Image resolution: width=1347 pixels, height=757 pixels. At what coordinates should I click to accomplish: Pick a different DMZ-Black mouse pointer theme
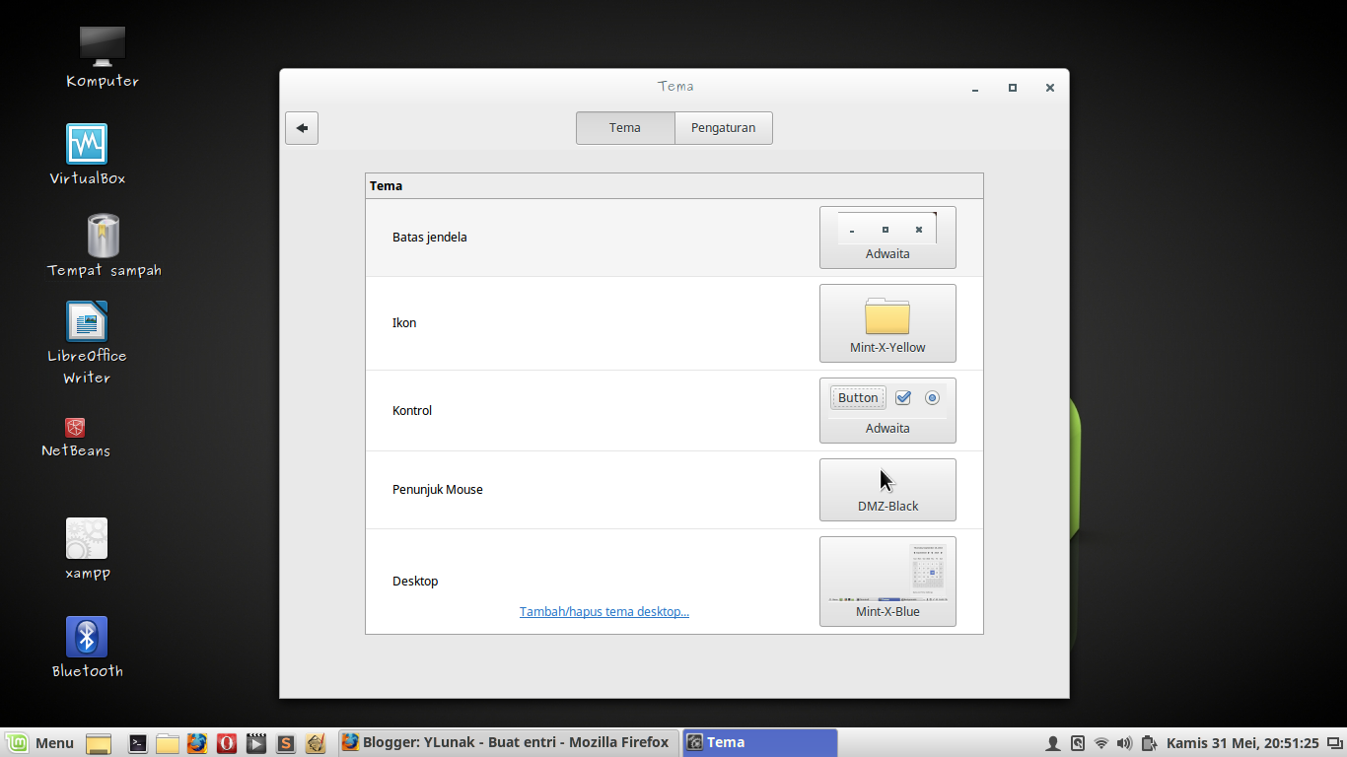pos(886,490)
